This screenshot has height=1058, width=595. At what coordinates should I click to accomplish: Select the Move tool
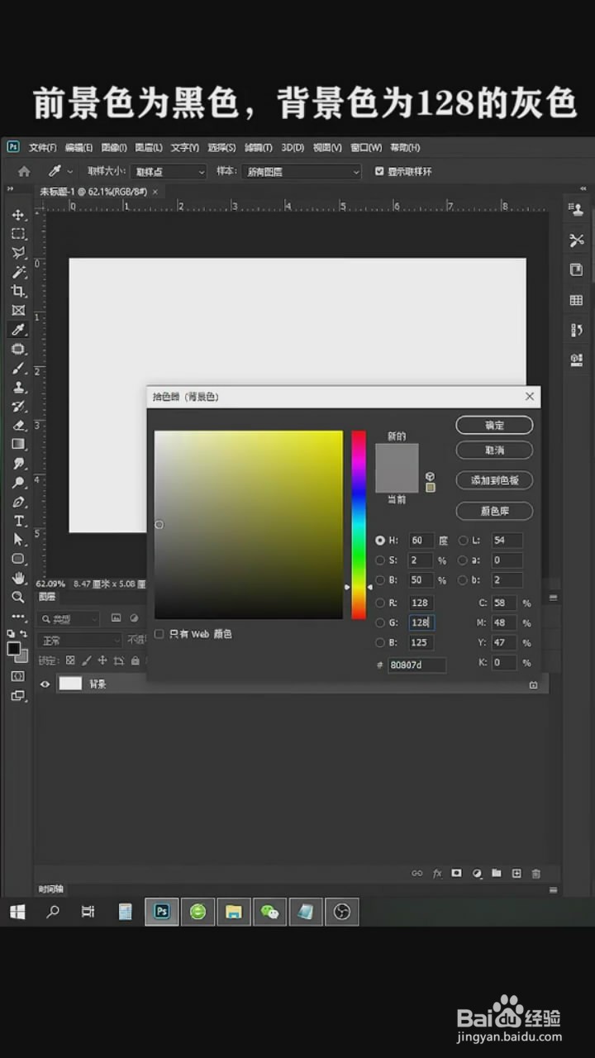click(x=18, y=215)
